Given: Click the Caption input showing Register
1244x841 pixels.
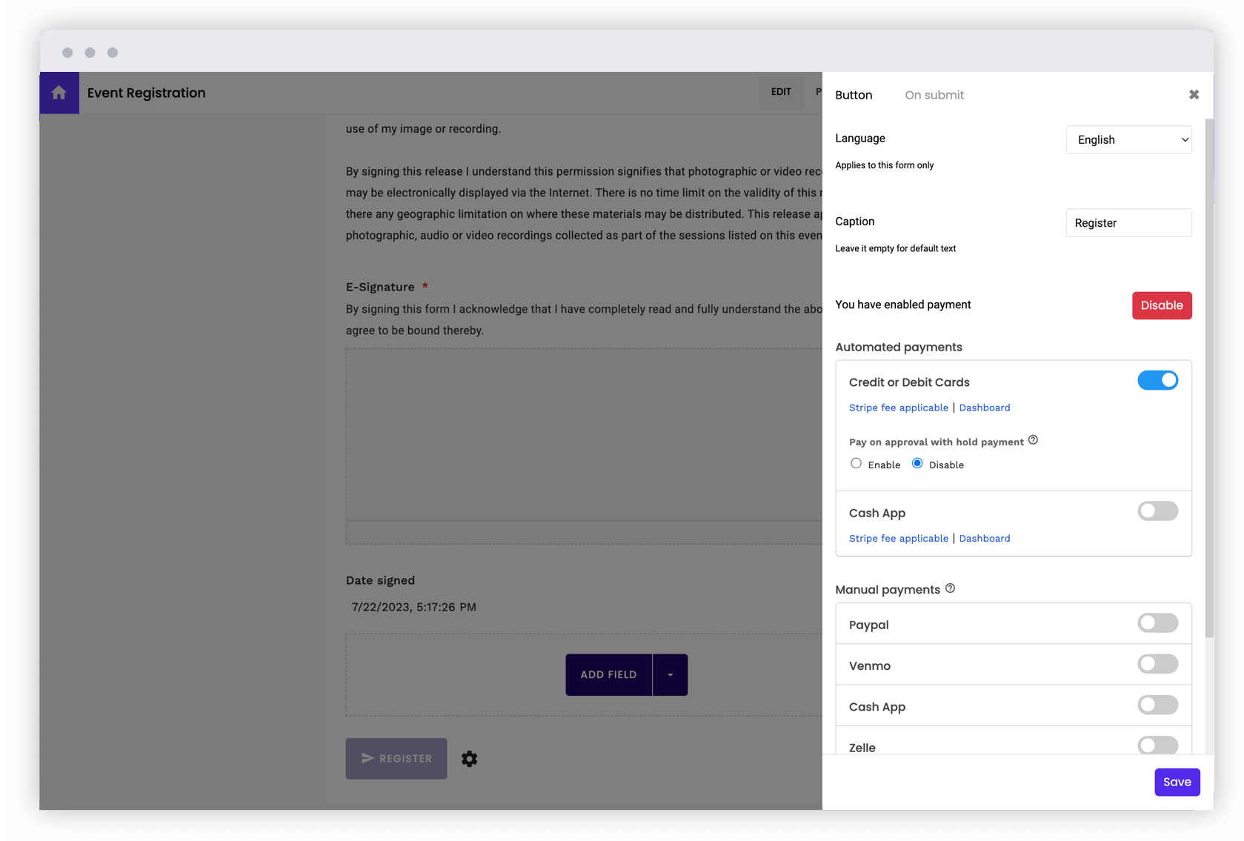Looking at the screenshot, I should (1128, 222).
